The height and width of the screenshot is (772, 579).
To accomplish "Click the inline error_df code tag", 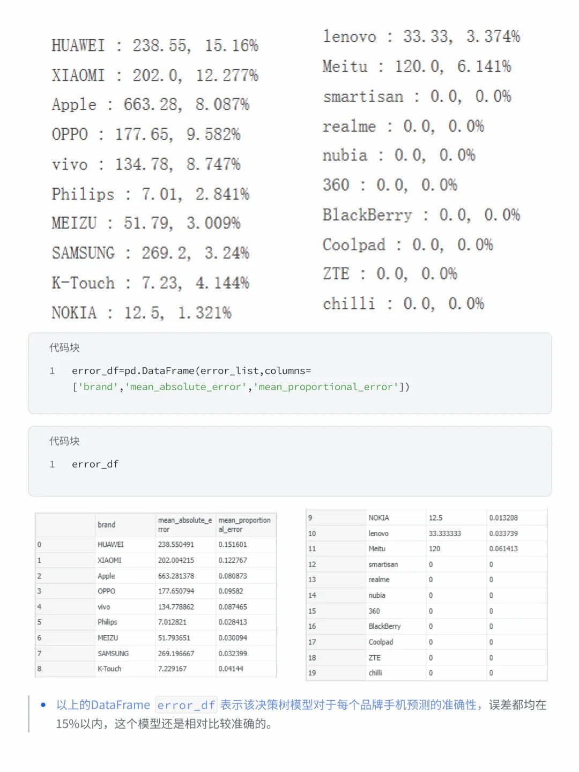I will tap(185, 705).
